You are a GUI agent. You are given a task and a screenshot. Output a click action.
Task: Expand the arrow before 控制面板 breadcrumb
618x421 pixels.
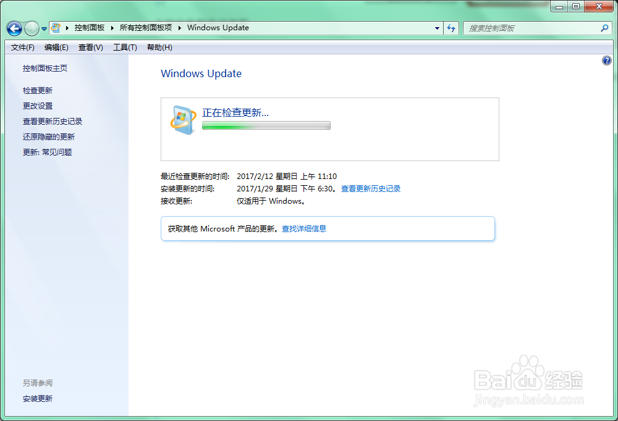(67, 28)
